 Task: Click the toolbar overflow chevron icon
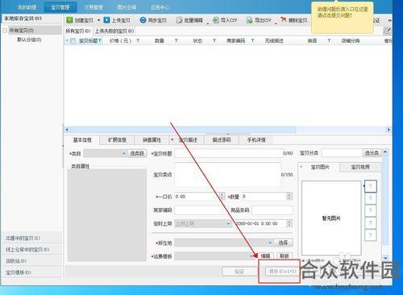coord(389,20)
